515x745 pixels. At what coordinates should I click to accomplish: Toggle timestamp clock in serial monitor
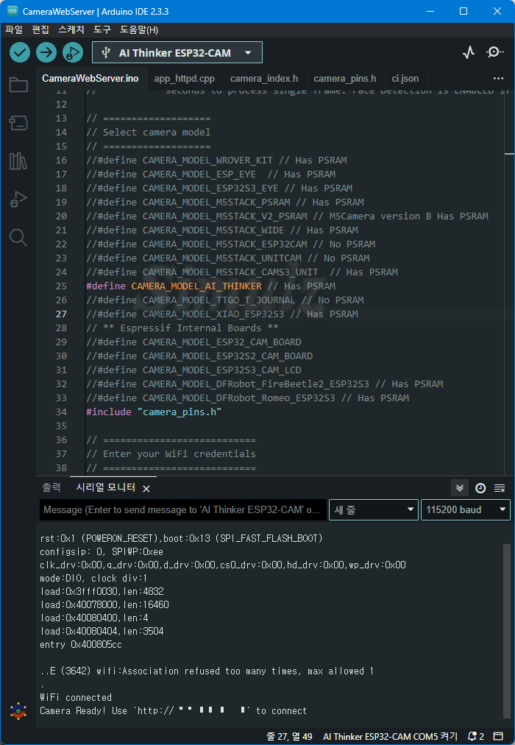tap(480, 488)
